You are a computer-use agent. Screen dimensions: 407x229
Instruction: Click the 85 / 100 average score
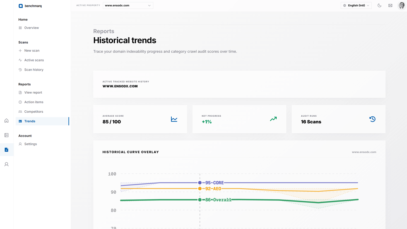112,122
